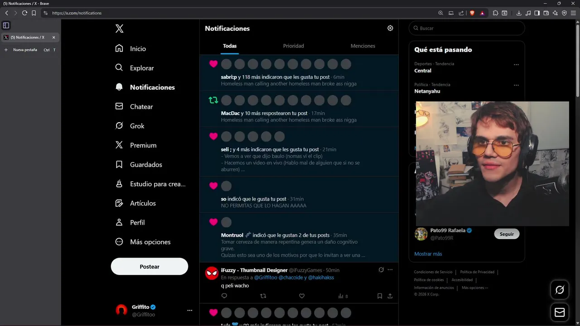Open Guardados bookmarks
The height and width of the screenshot is (326, 580).
pos(139,164)
